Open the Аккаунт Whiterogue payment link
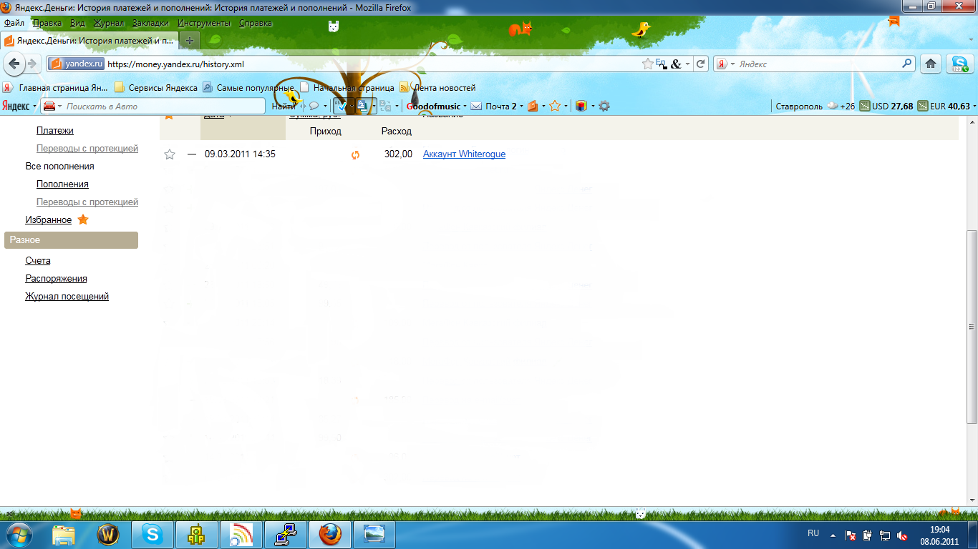Viewport: 978px width, 549px height. 464,154
